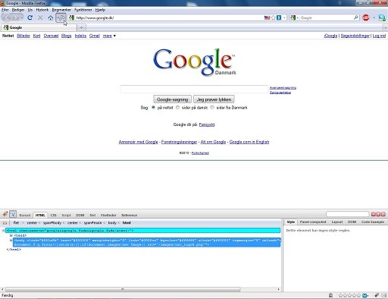This screenshot has width=388, height=299.
Task: Expand the body node in Firebug tree
Action: (x=11, y=240)
